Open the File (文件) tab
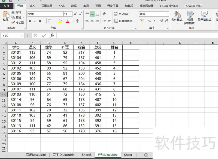The height and width of the screenshot is (159, 218). tap(7, 6)
